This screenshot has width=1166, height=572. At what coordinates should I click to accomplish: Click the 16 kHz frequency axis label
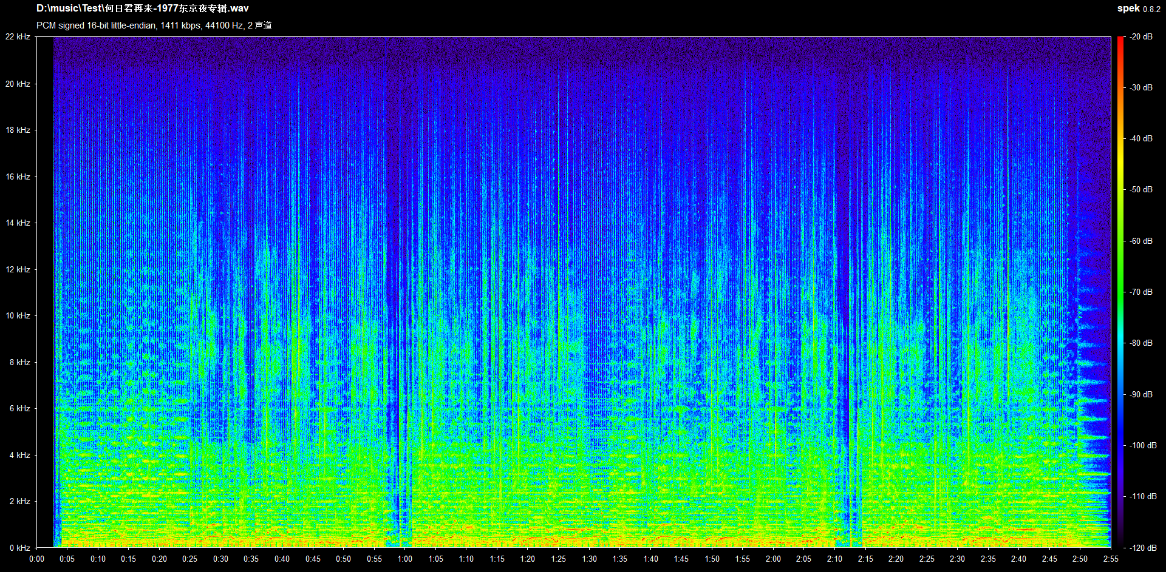pyautogui.click(x=18, y=177)
